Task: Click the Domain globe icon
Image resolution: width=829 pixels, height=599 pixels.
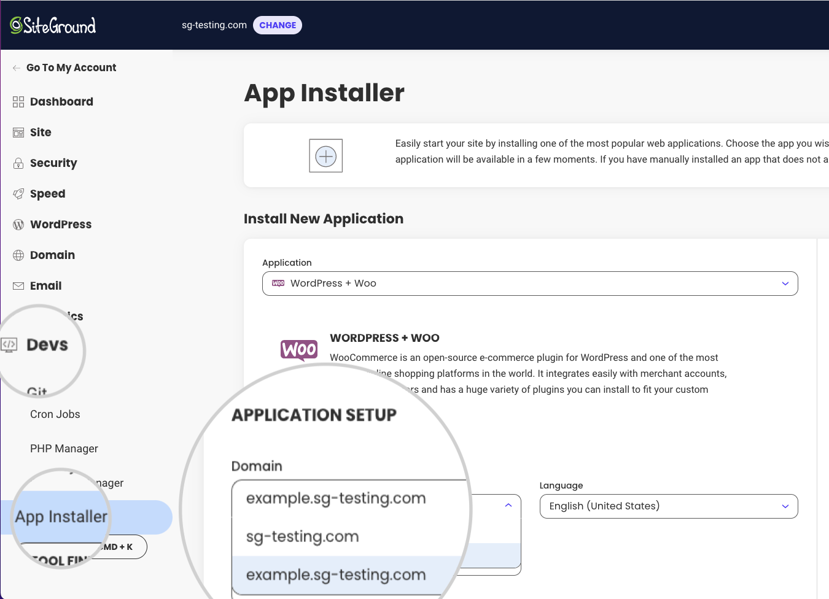Action: [18, 255]
